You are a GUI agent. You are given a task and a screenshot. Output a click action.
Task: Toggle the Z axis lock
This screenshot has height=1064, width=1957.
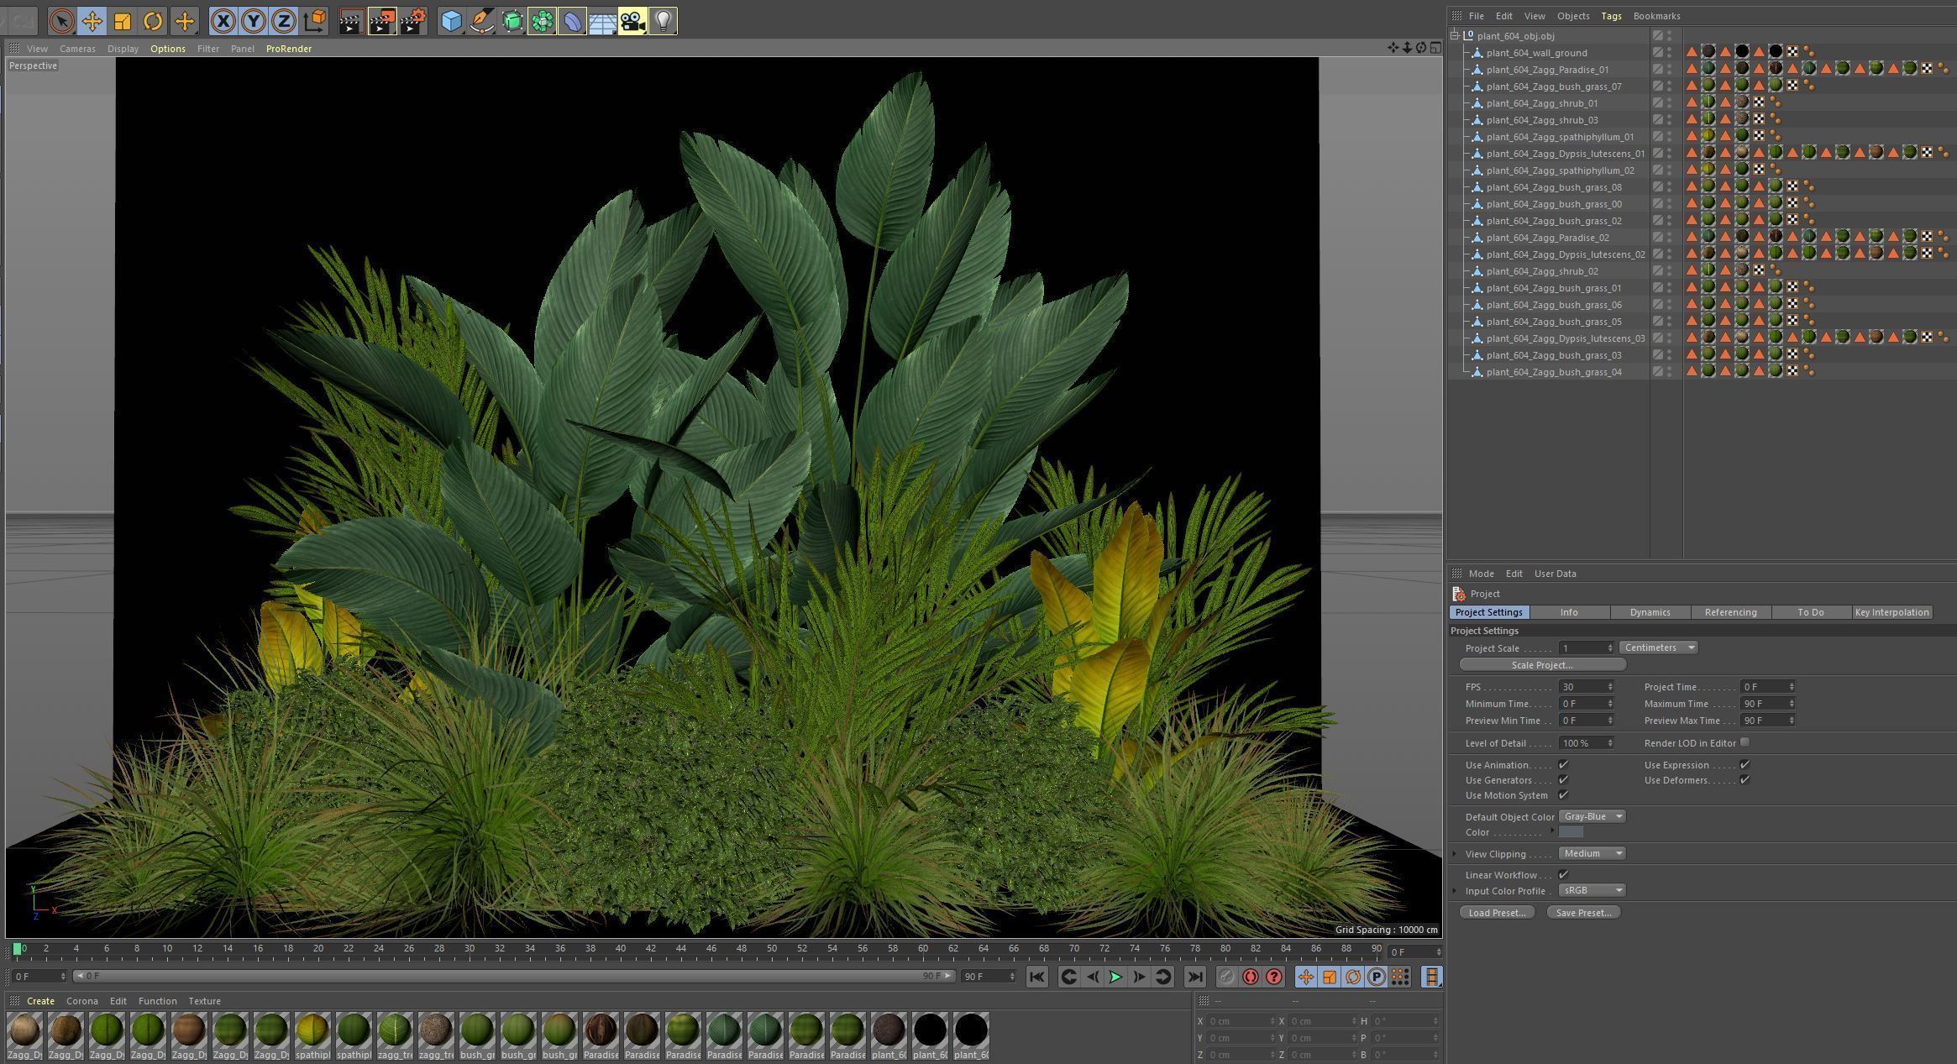coord(284,21)
